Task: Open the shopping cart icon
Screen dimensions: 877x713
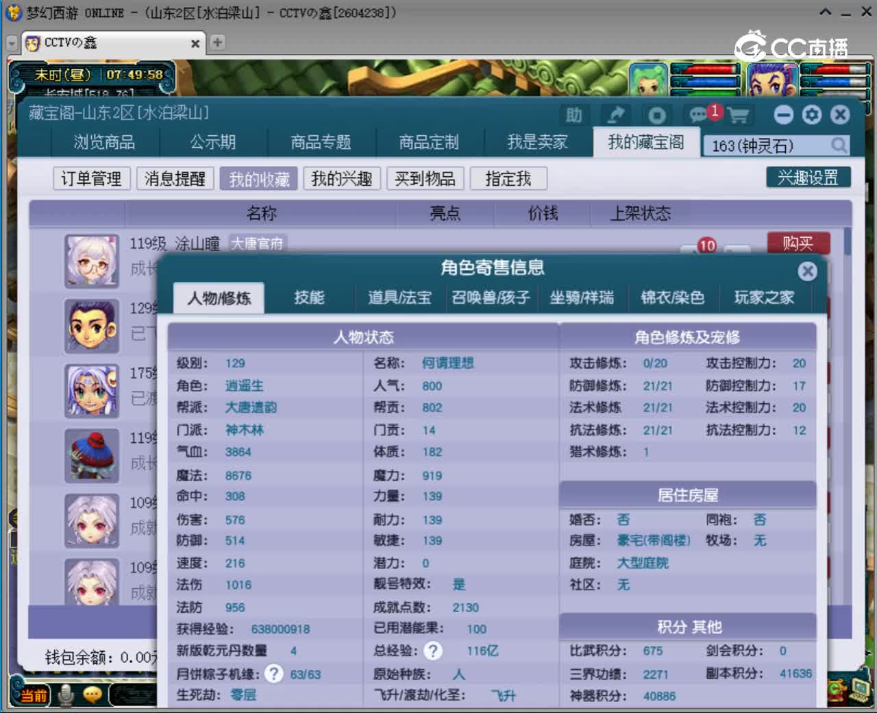Action: tap(739, 115)
